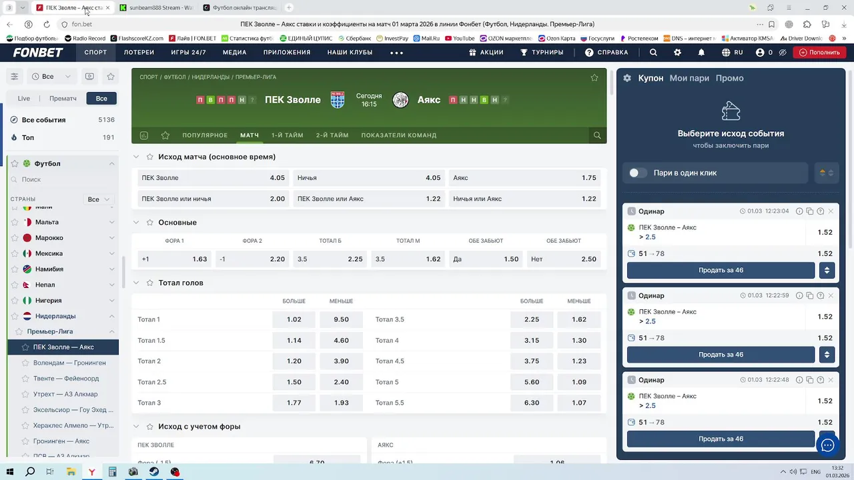
Task: Switch to Мои пари tab
Action: [x=689, y=78]
